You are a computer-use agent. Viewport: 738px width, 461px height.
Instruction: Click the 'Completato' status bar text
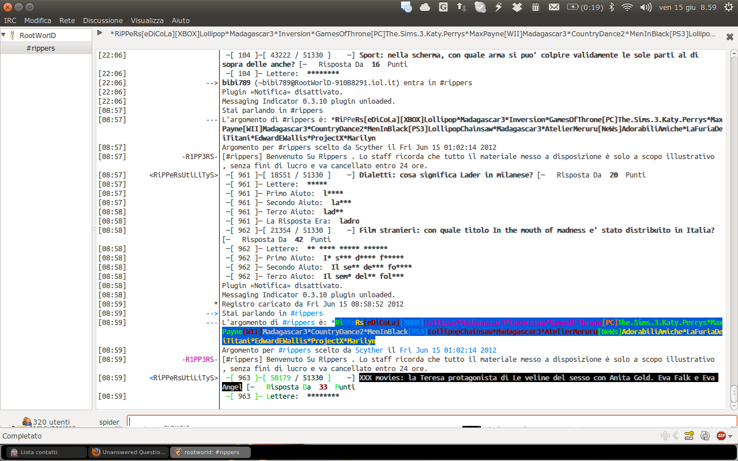[x=22, y=436]
